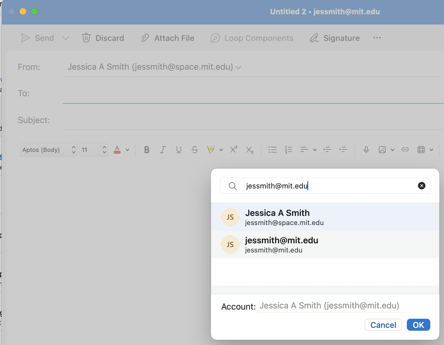The image size is (444, 345).
Task: Click the JS avatar for jessmith@mit.edu
Action: point(230,244)
